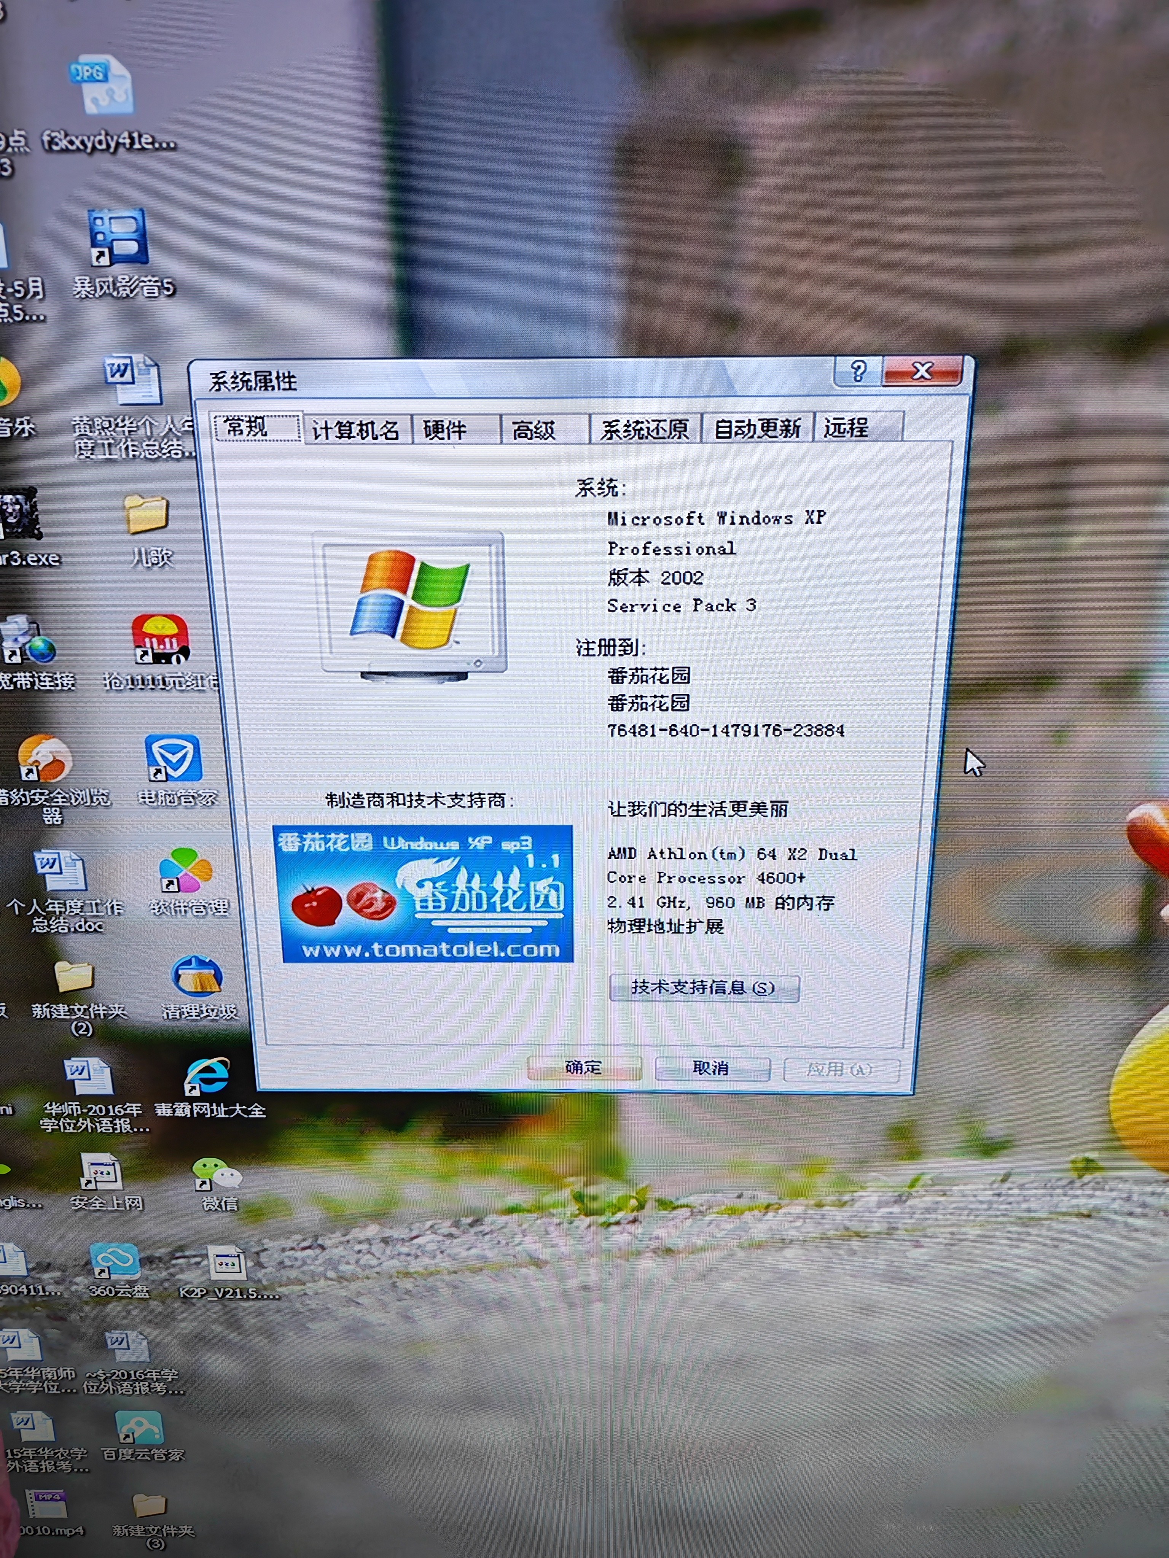The height and width of the screenshot is (1558, 1169).
Task: Click the 2.41 GHz, 960 MB 的内存 text
Action: [721, 902]
